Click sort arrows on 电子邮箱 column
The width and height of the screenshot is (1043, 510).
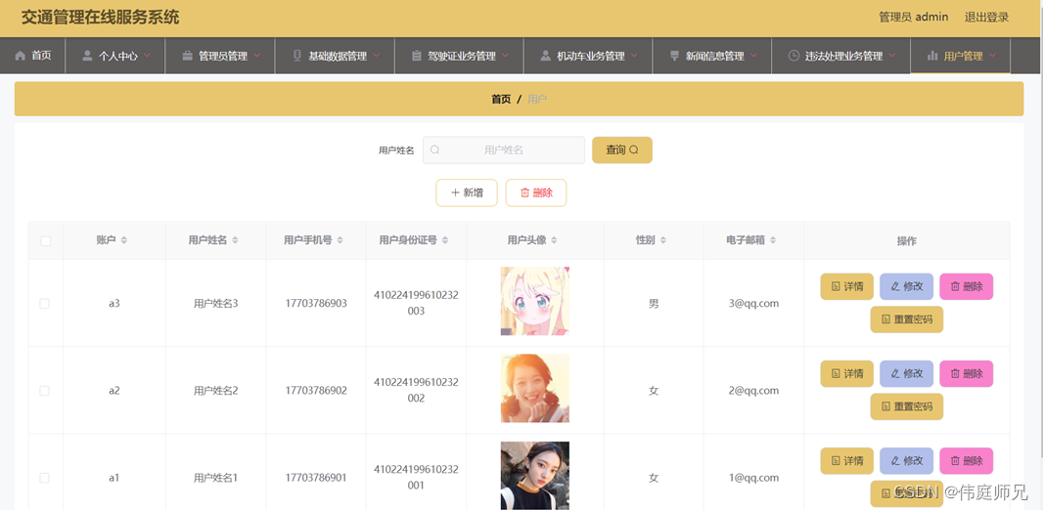[773, 240]
